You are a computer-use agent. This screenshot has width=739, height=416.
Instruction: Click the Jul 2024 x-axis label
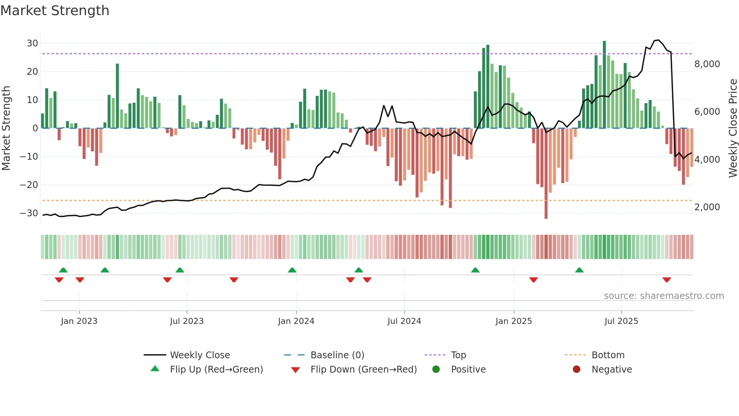pos(404,321)
